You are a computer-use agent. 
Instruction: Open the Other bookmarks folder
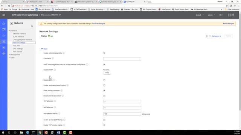click(232, 9)
